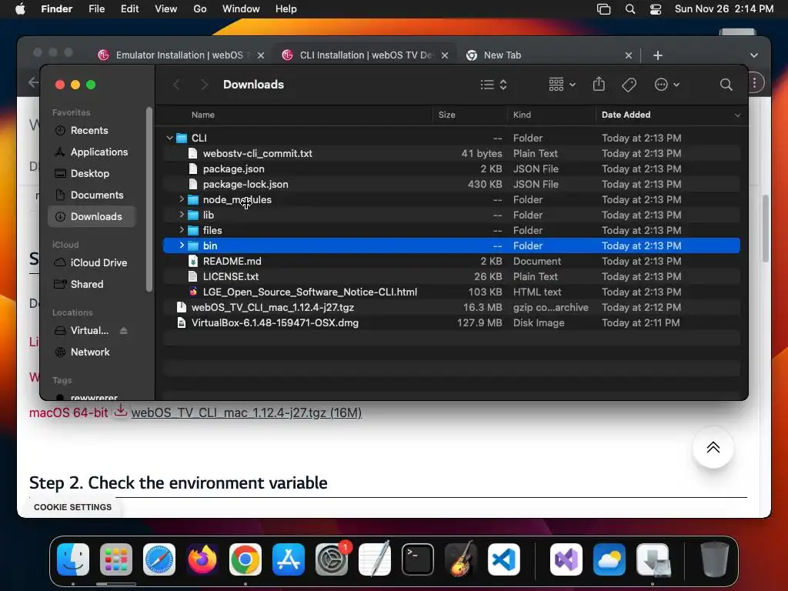This screenshot has width=788, height=591.
Task: Open the Window menu in menu bar
Action: tap(241, 9)
